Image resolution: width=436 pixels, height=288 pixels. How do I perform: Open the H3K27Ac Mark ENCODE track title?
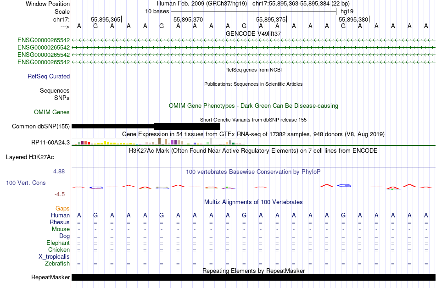click(253, 151)
